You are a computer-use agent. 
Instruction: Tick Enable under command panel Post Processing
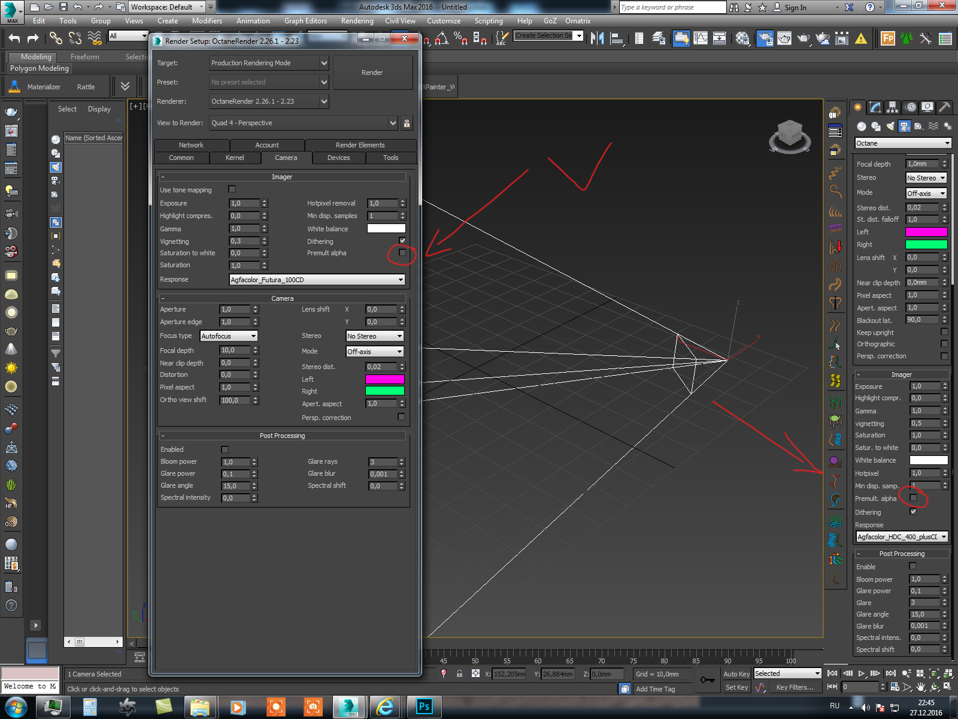pyautogui.click(x=912, y=566)
